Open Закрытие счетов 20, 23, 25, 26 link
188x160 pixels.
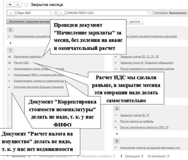[139, 57]
